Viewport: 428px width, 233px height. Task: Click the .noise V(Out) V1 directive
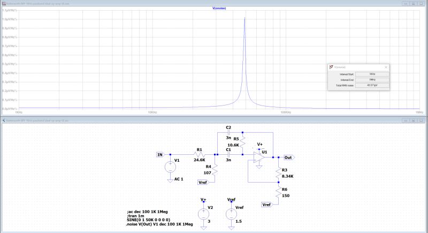pos(159,224)
